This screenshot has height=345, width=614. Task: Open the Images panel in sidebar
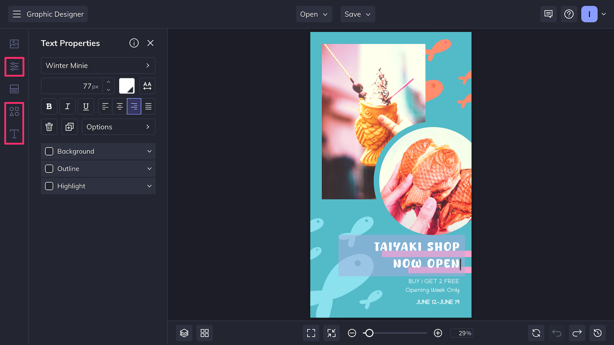tap(14, 44)
